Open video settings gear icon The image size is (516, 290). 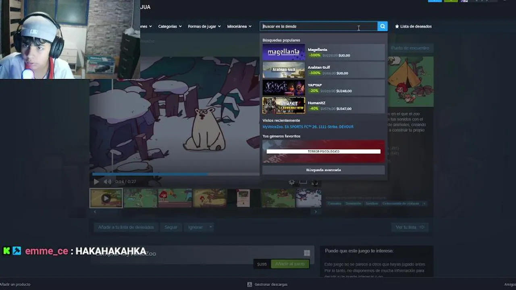(x=291, y=182)
